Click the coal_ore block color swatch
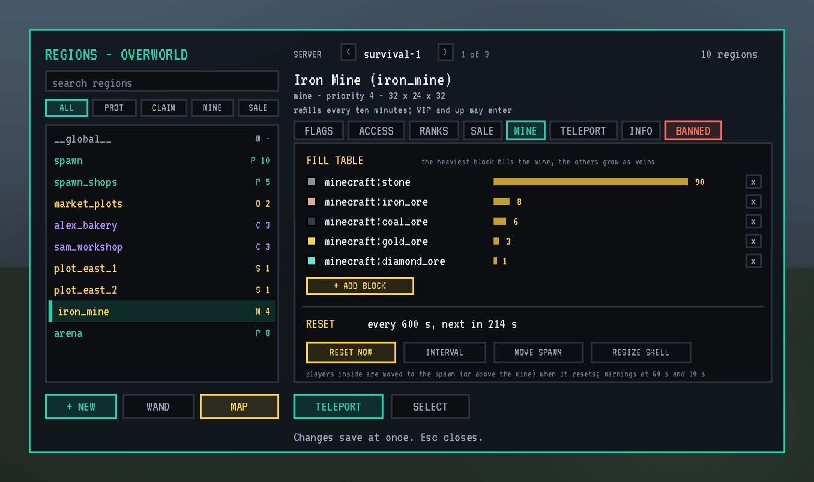Image resolution: width=814 pixels, height=482 pixels. tap(312, 221)
